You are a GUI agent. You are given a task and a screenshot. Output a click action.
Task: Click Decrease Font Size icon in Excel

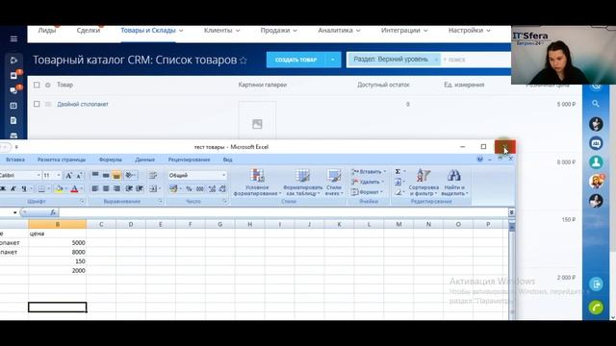tap(79, 175)
